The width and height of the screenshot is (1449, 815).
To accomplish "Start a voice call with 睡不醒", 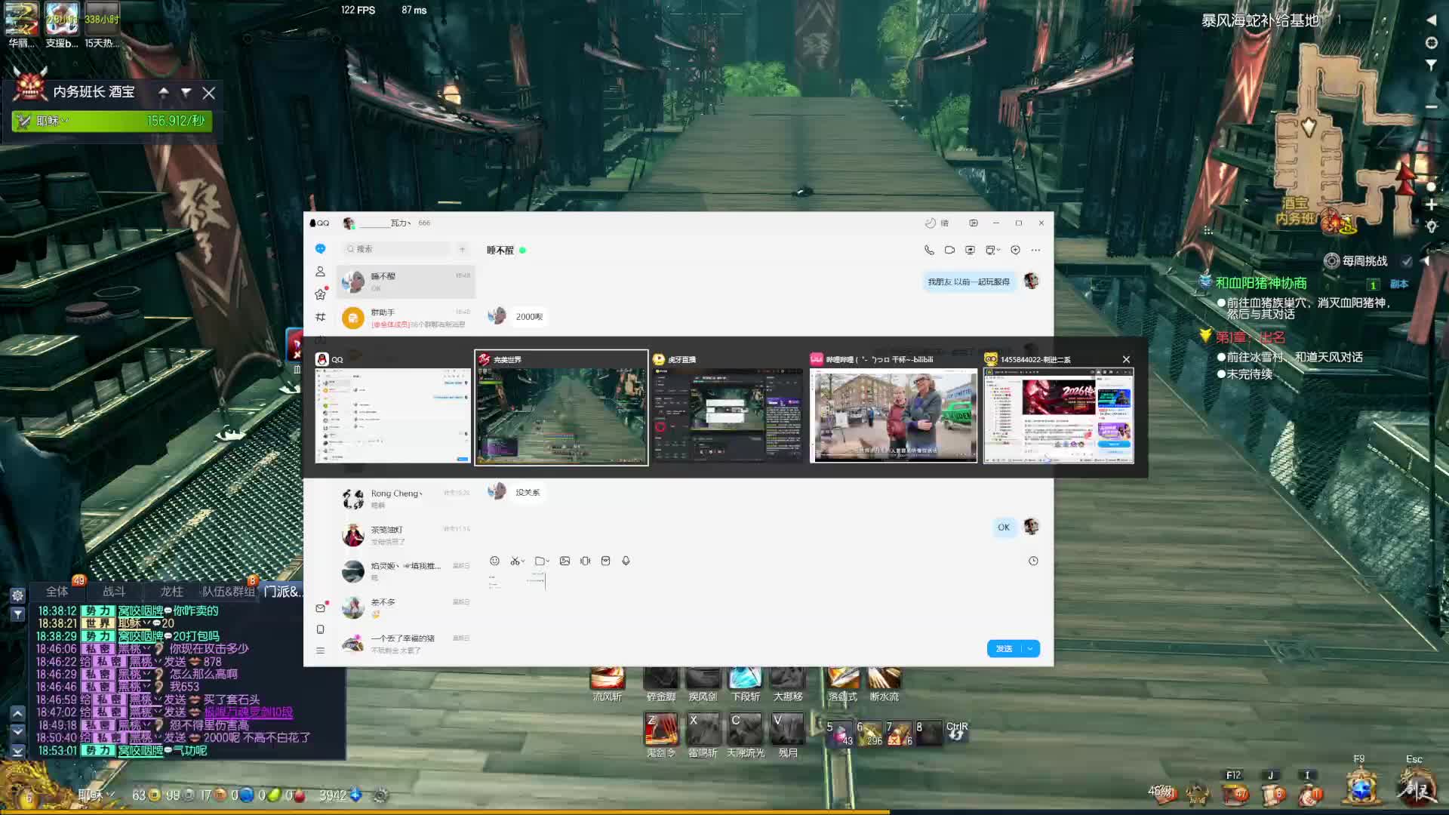I will (929, 250).
